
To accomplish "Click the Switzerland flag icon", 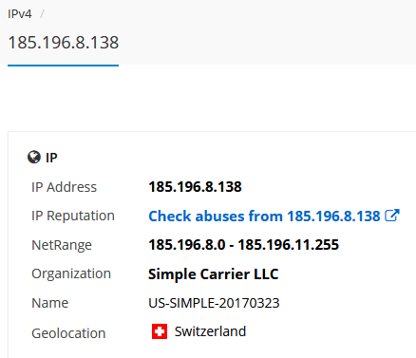I will (x=160, y=331).
